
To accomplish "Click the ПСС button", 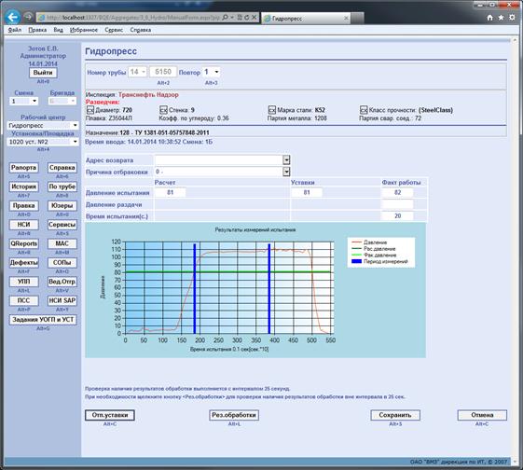I will point(23,301).
